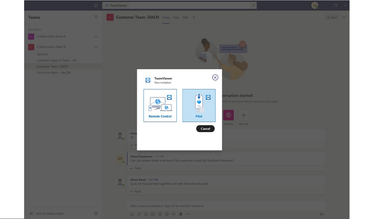Reply to the Southern Germany review message
The width and height of the screenshot is (389, 219).
136,168
